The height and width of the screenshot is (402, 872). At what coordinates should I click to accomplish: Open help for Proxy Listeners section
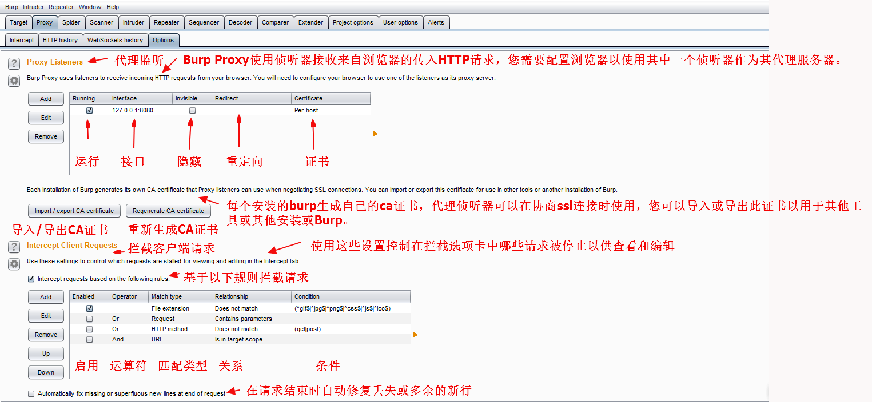[x=14, y=63]
